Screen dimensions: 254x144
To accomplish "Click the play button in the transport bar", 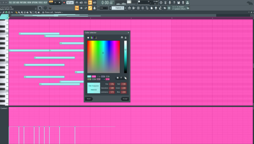I will click(55, 2).
